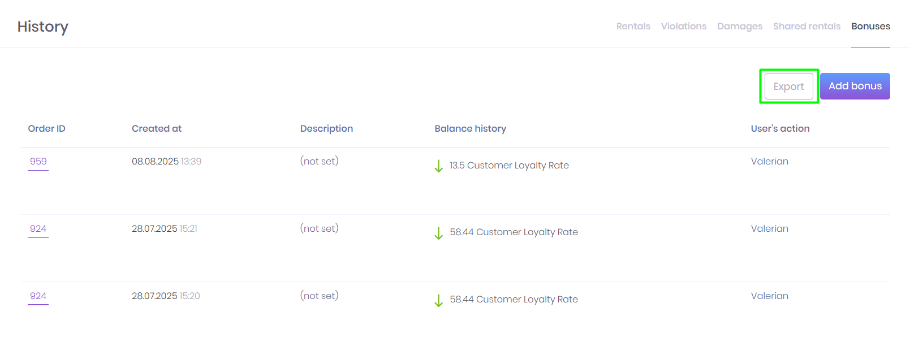Click the Balance history column header
910x342 pixels.
470,129
